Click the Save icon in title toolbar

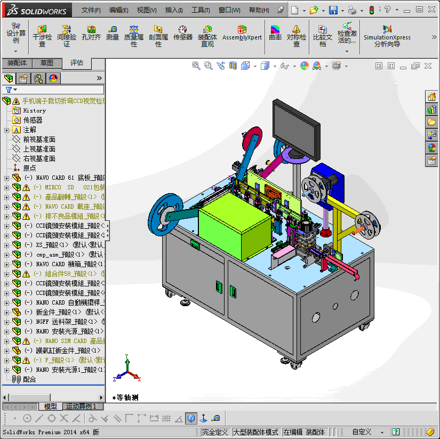coord(333,10)
